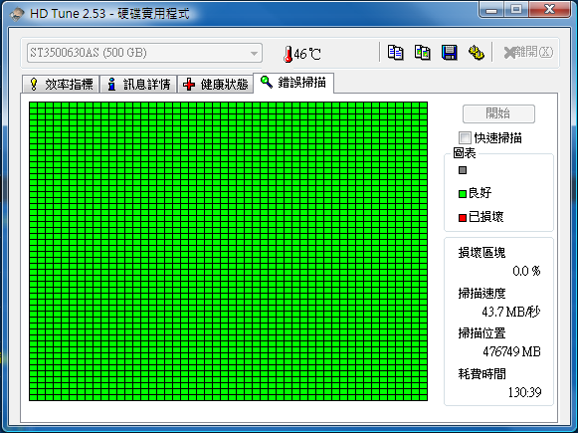Copy info to clipboard icon
Viewport: 578px width, 433px height.
[395, 53]
